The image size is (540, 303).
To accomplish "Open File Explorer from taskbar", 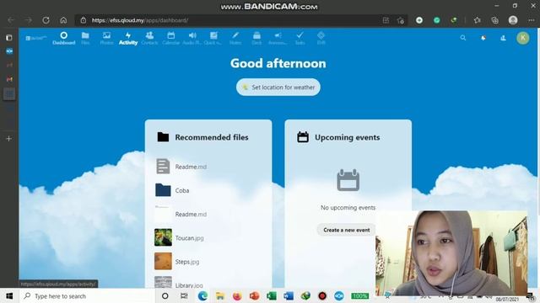I will (219, 295).
